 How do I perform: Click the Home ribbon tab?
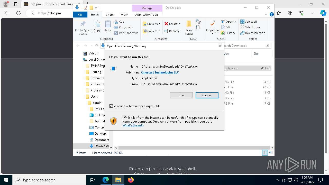tap(95, 15)
